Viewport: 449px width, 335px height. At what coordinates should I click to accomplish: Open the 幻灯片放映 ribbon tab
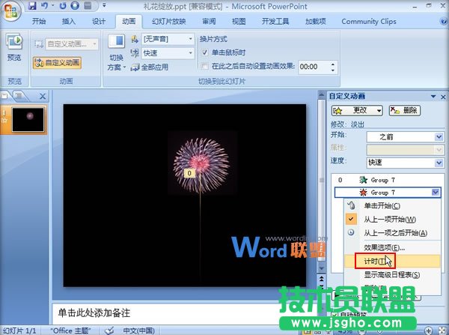(x=169, y=22)
